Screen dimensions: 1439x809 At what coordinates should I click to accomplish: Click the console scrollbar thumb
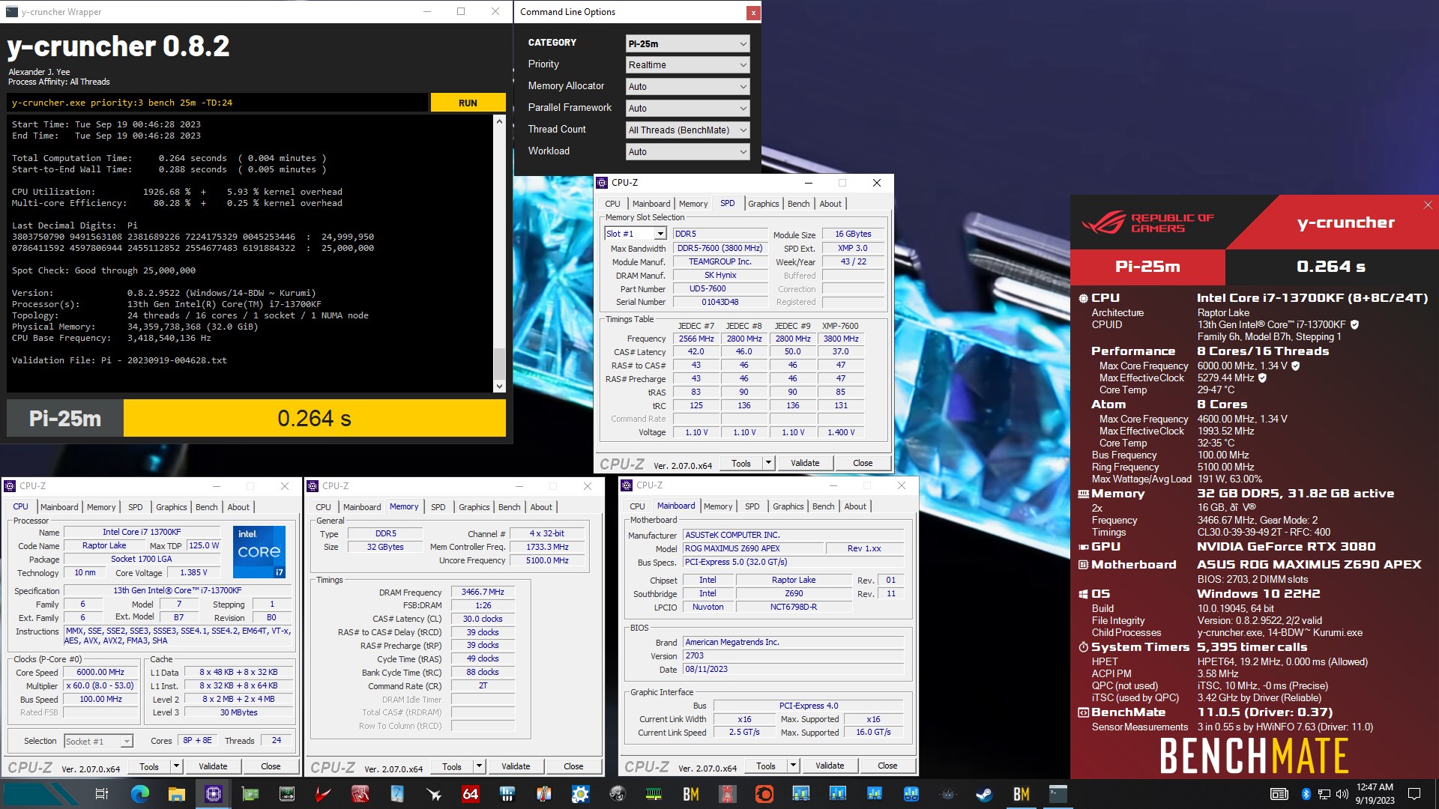pos(499,364)
